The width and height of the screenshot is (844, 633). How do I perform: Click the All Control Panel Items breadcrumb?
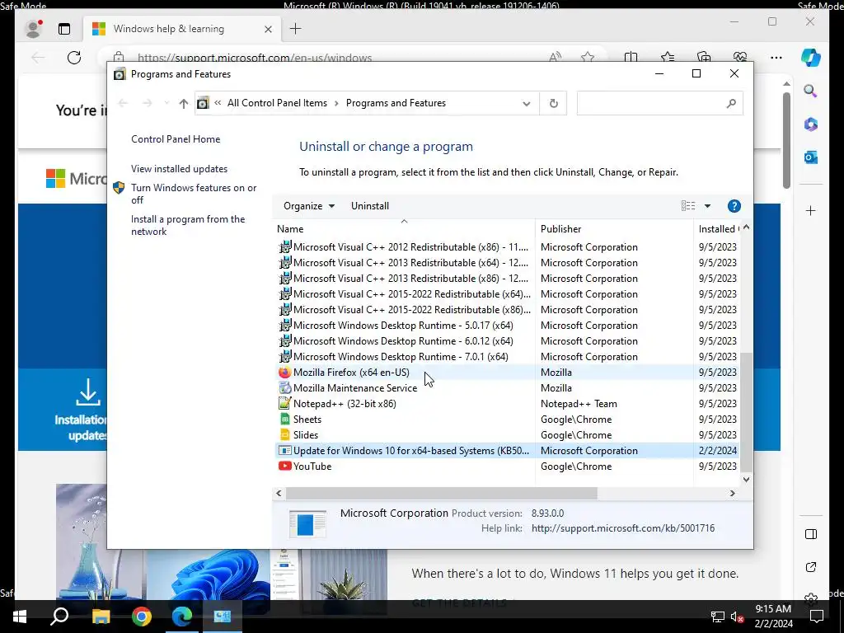[x=277, y=103]
